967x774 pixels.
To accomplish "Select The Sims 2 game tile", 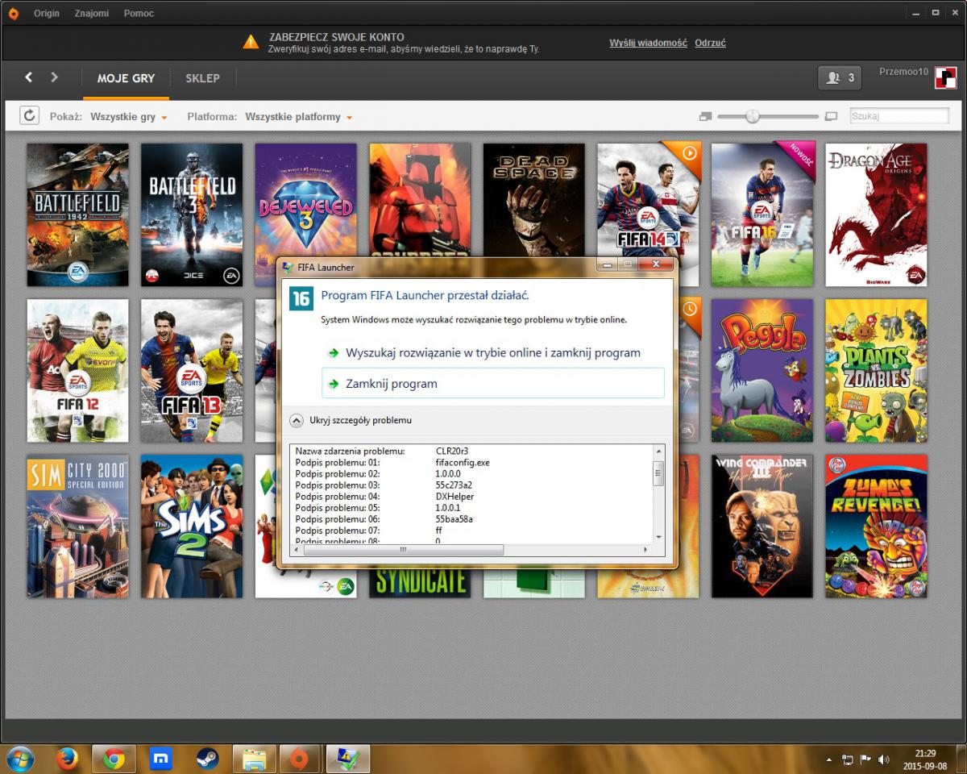I will coord(192,526).
